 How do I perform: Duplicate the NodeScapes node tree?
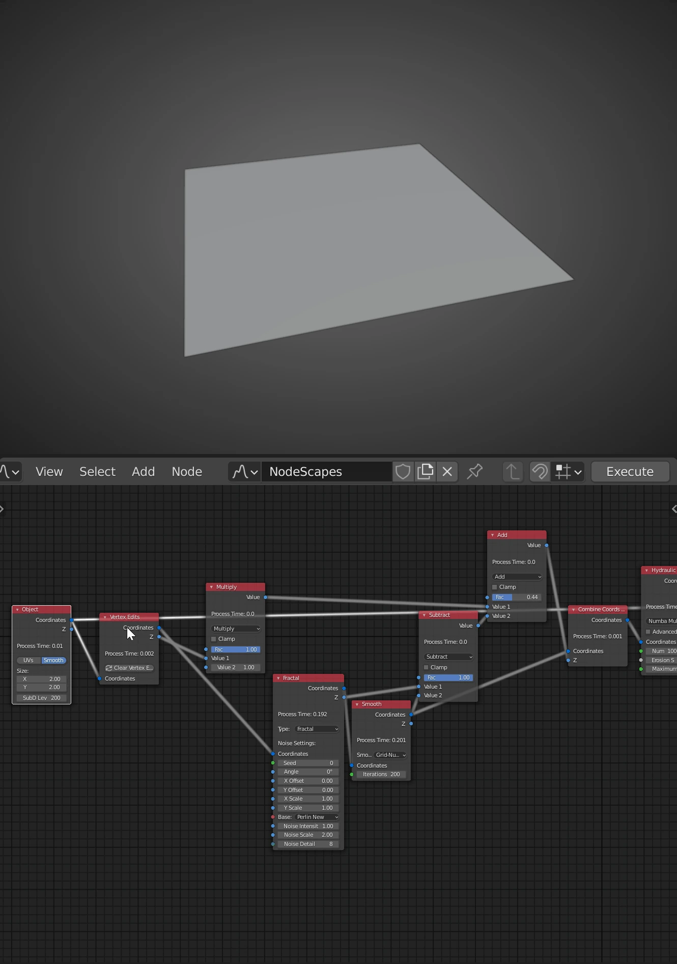[425, 472]
